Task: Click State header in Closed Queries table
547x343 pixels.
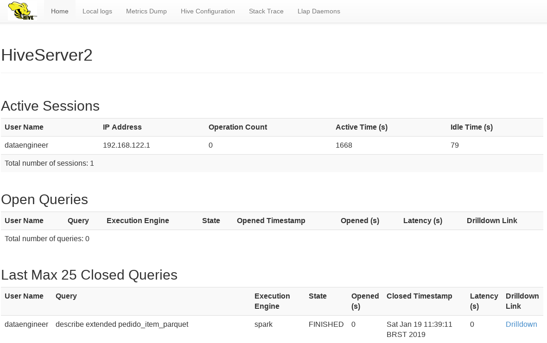Action: tap(318, 296)
